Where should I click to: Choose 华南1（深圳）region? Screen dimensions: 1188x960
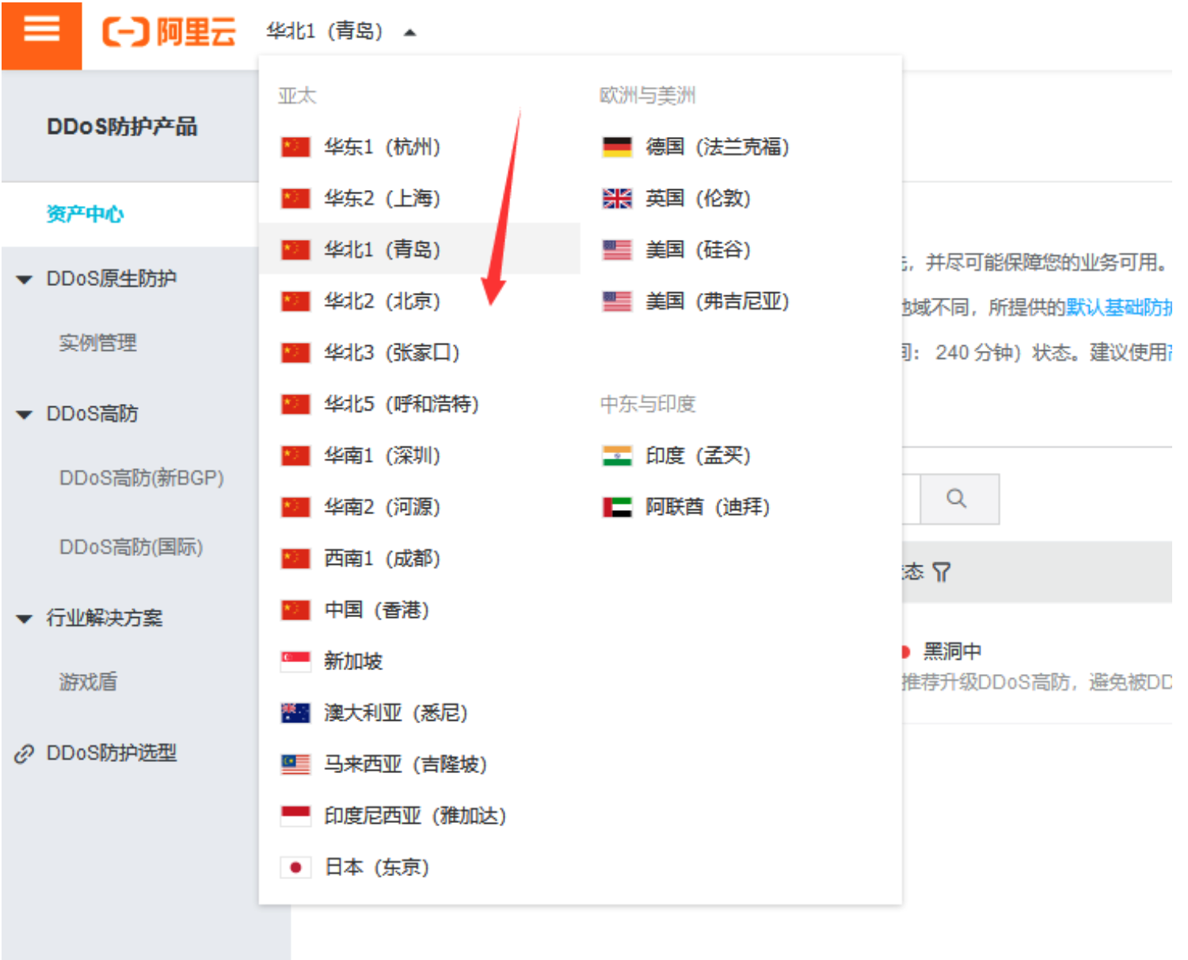[x=419, y=455]
